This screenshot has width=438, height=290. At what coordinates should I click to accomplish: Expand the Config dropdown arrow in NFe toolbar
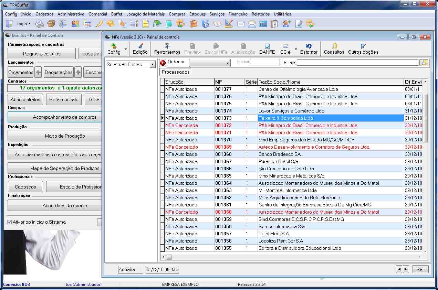click(x=126, y=49)
